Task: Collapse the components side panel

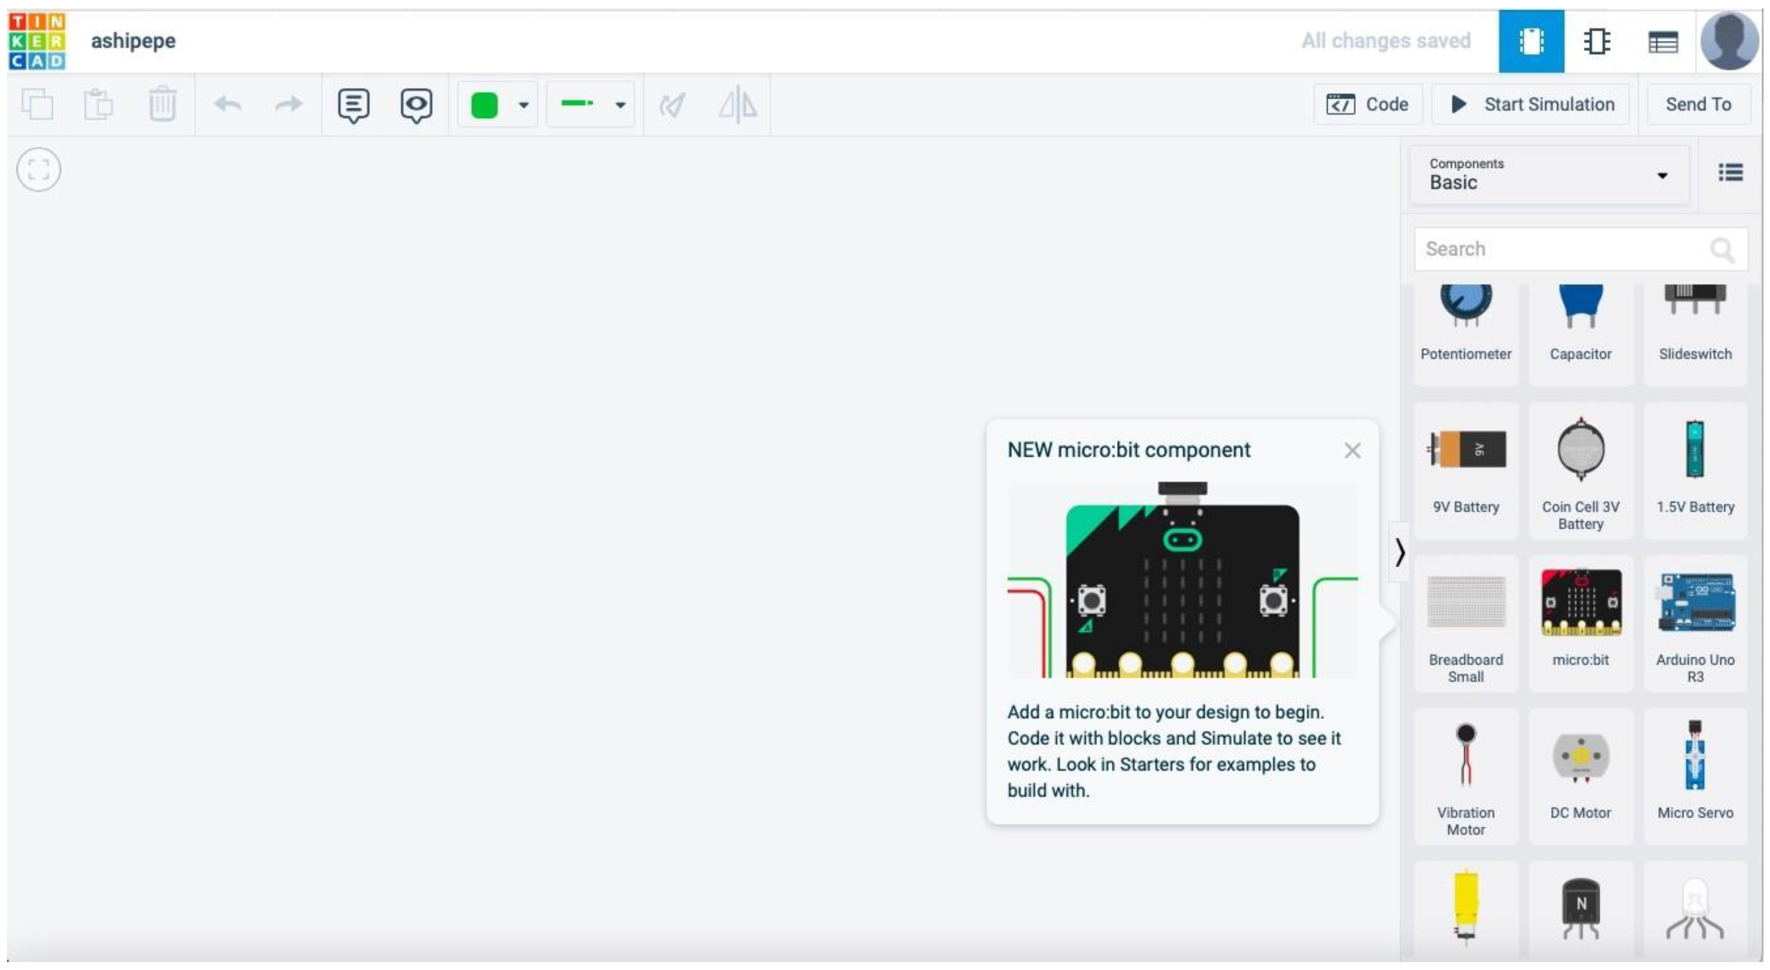Action: 1399,552
